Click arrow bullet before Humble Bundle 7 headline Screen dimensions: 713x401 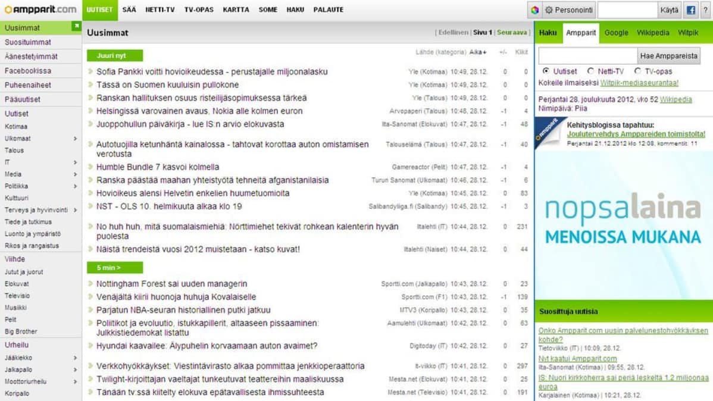click(x=90, y=167)
